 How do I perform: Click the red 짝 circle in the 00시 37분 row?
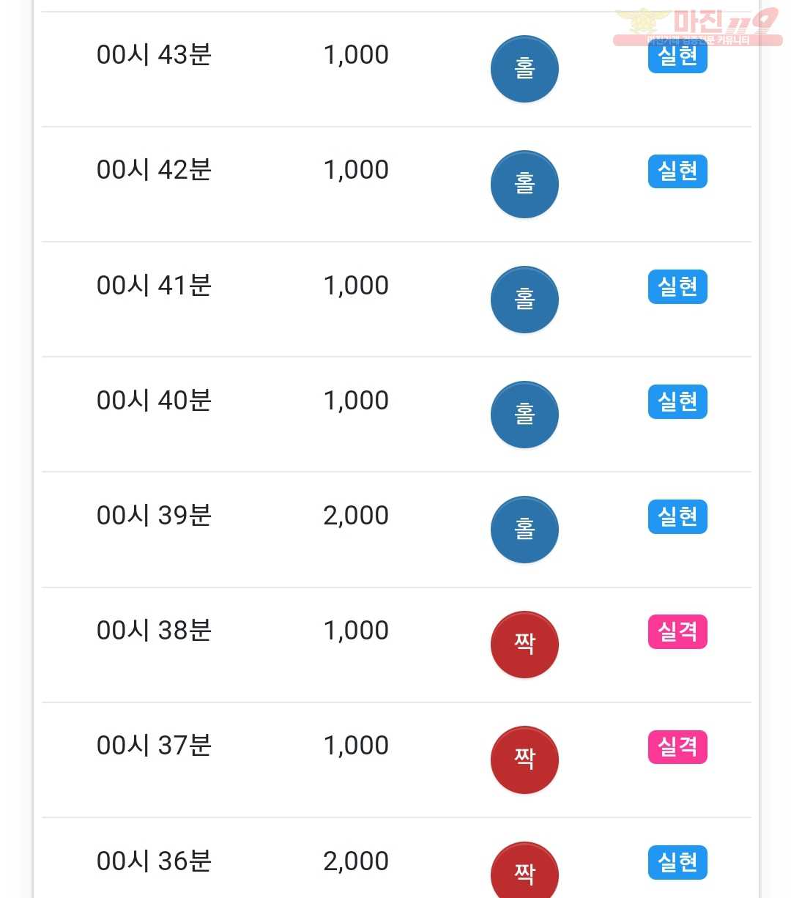tap(524, 760)
